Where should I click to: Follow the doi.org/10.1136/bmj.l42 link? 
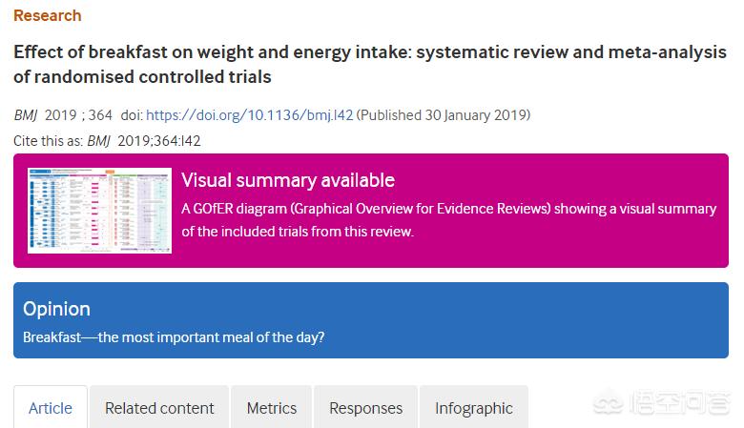coord(250,115)
